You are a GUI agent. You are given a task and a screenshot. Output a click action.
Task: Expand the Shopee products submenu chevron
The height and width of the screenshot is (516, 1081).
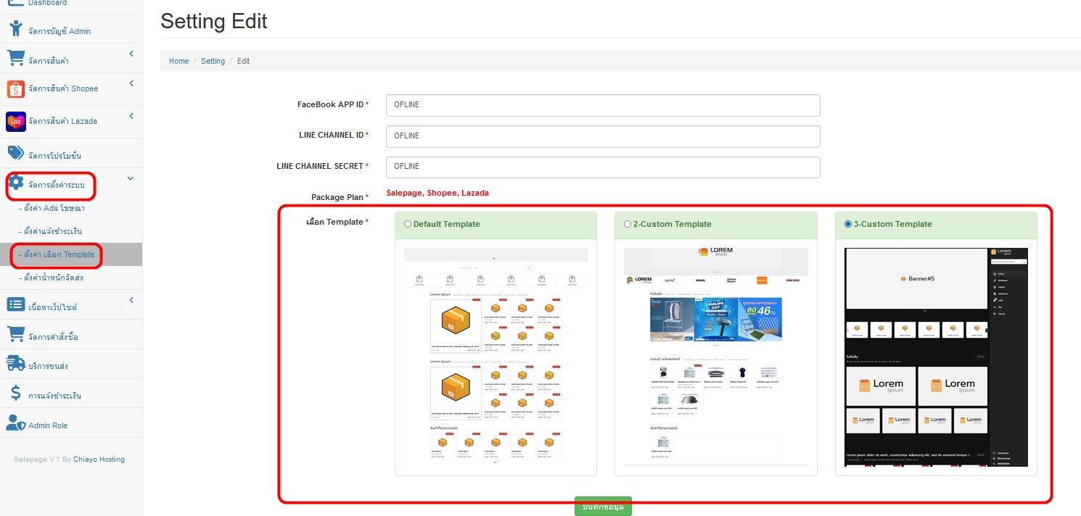point(131,83)
